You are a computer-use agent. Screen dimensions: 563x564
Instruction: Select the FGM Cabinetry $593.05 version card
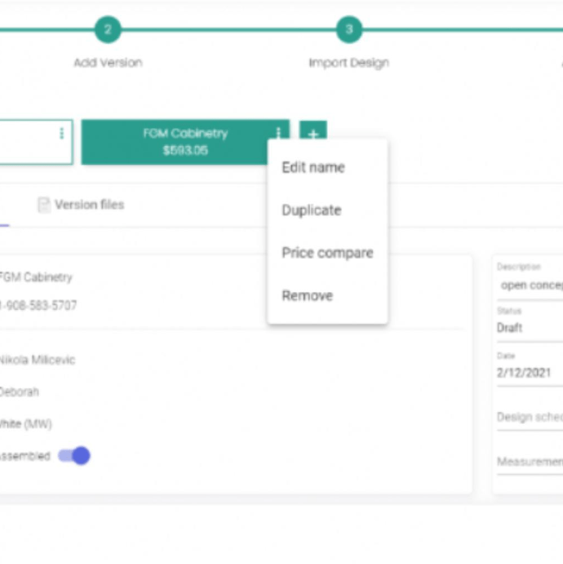186,142
